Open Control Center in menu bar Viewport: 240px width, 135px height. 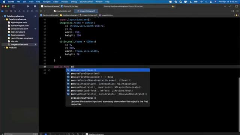[211, 1]
